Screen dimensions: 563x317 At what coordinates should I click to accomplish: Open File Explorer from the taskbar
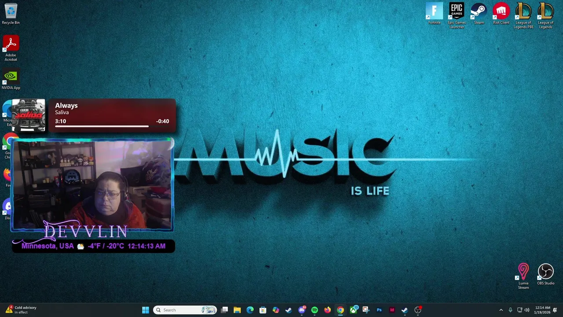click(x=237, y=310)
